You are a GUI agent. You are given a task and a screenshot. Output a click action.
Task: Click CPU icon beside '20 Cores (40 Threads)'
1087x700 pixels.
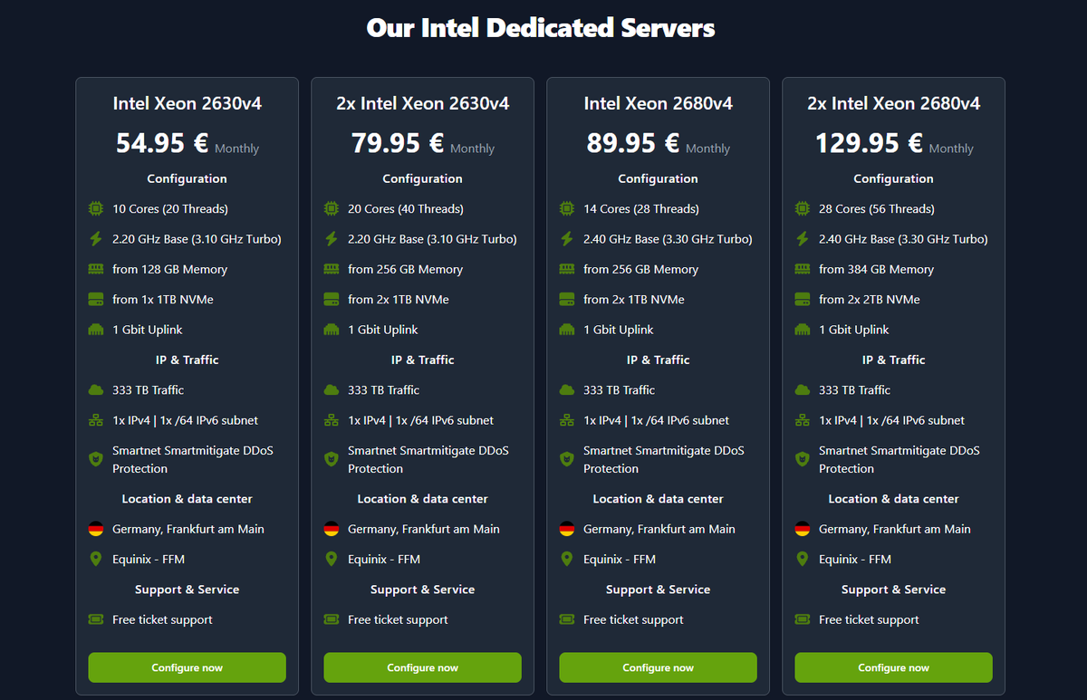pos(331,209)
